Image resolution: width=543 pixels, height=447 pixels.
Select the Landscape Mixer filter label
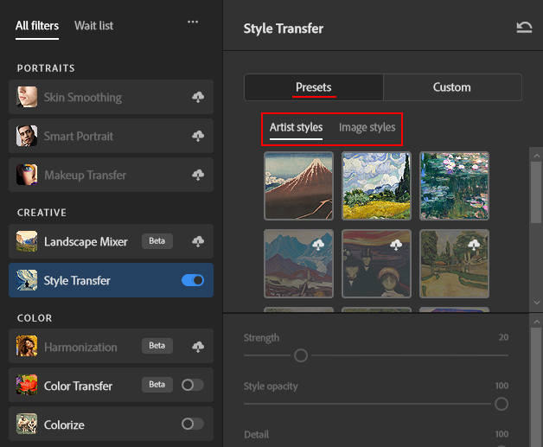86,242
